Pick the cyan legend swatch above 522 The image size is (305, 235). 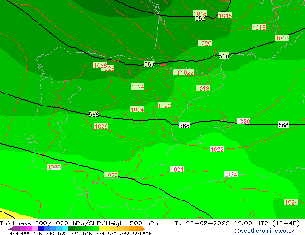coord(65,229)
